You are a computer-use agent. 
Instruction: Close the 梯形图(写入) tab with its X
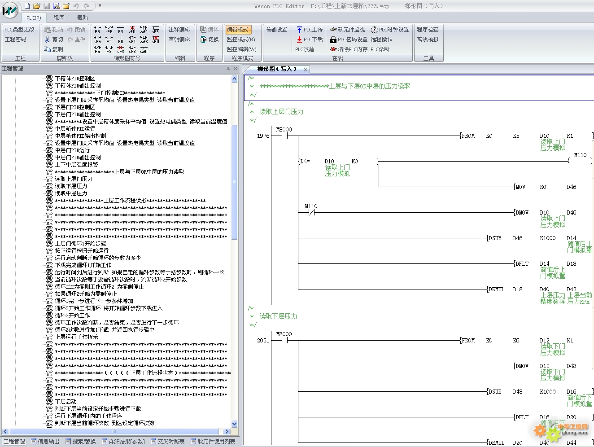(x=306, y=70)
